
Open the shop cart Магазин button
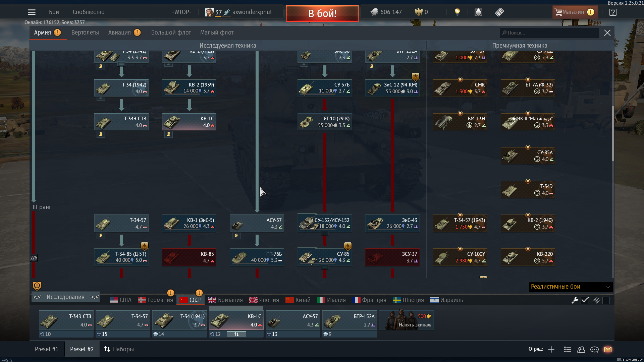click(575, 12)
